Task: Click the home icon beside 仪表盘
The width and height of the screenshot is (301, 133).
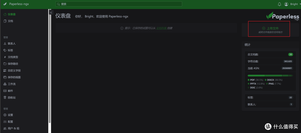Action: [x=5, y=14]
